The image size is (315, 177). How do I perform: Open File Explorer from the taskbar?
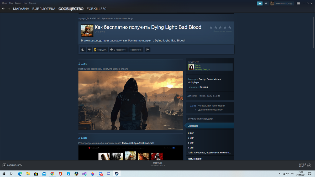pos(28,174)
